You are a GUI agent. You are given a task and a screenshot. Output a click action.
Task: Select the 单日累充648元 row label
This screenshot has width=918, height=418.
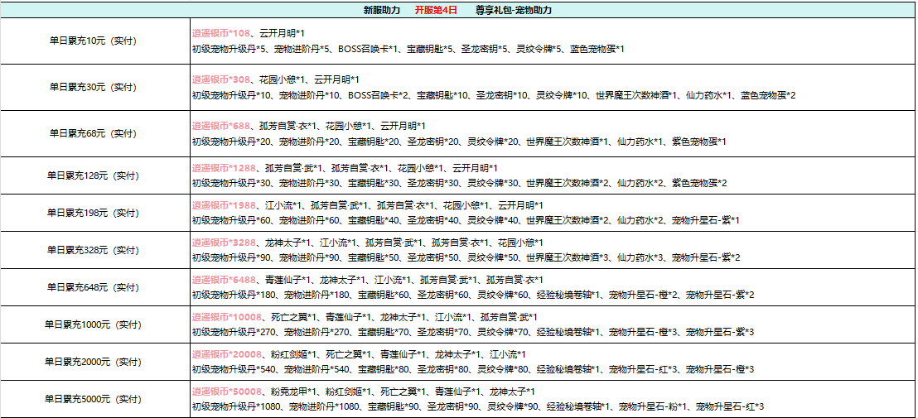click(93, 287)
